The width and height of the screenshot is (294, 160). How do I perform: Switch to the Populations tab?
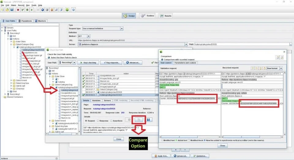(25, 21)
